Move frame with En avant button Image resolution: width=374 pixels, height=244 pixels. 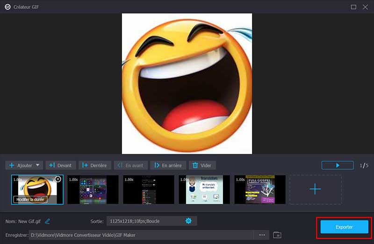click(131, 165)
